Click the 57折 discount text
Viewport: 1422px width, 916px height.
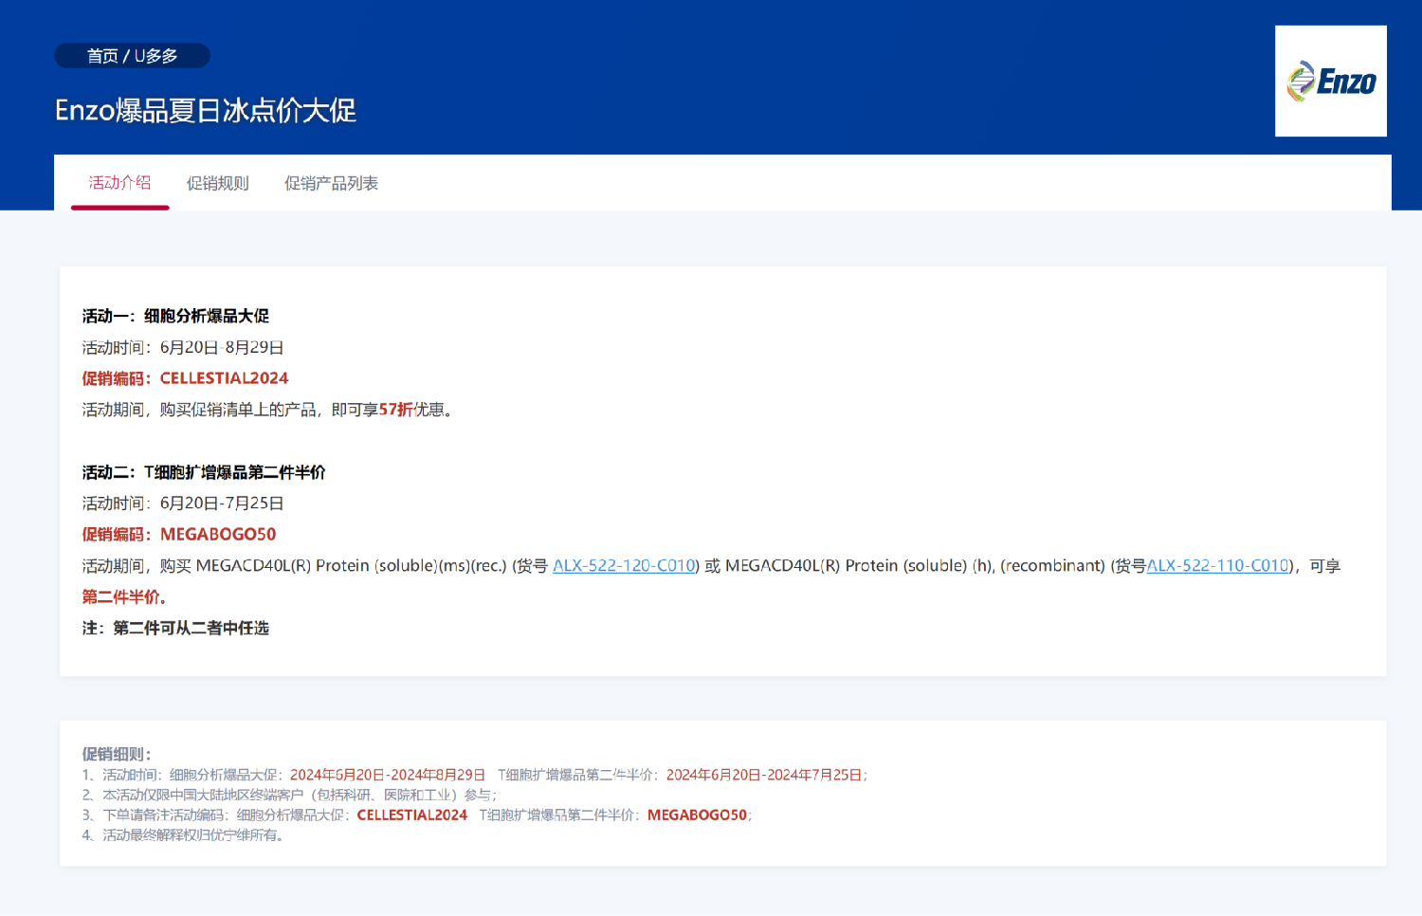coord(395,410)
